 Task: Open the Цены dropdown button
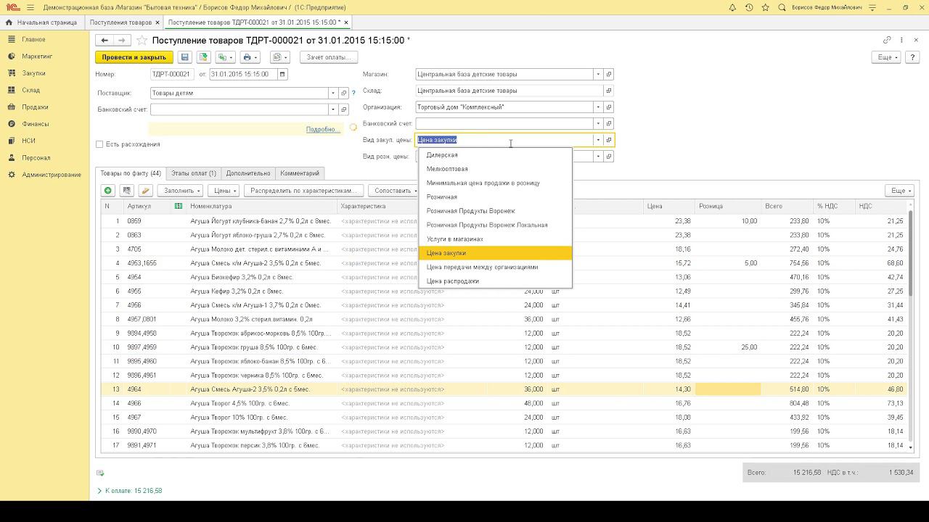tap(224, 191)
